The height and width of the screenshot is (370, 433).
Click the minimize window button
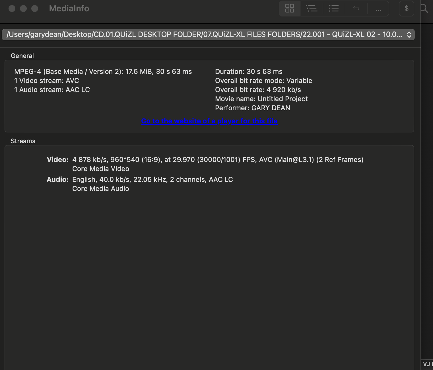click(x=23, y=9)
